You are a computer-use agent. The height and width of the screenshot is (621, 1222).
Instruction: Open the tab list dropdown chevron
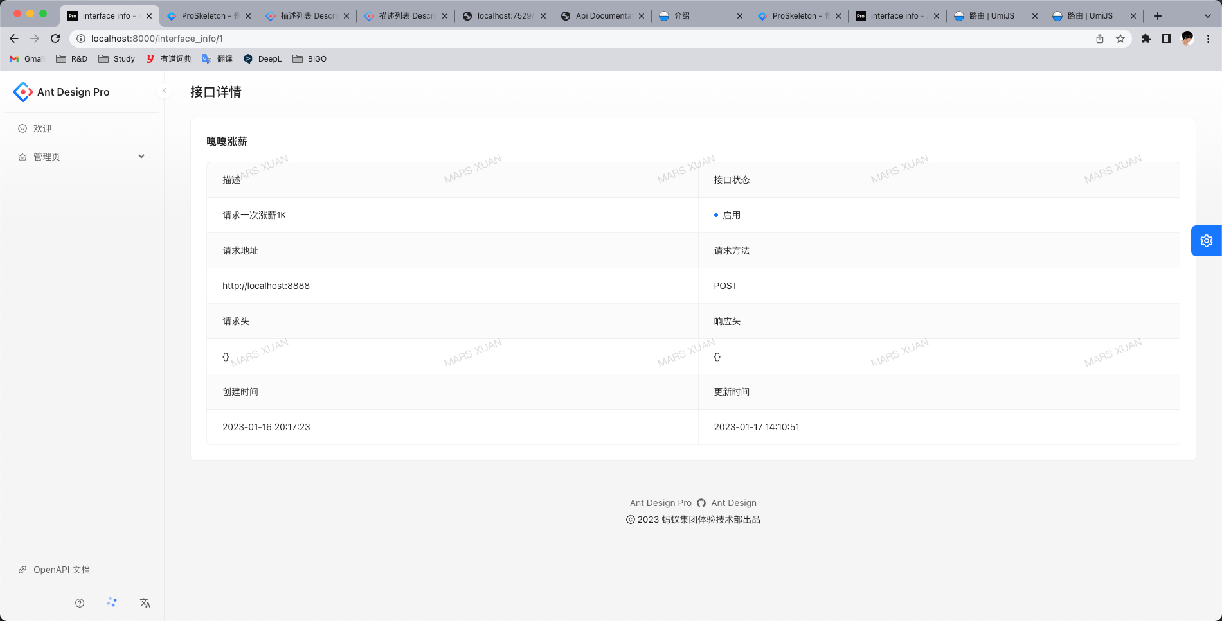point(1207,16)
